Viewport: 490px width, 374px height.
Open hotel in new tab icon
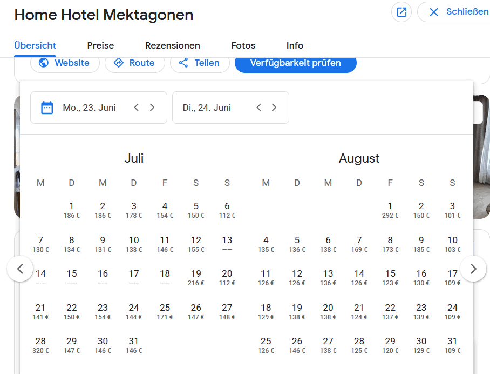tap(401, 12)
